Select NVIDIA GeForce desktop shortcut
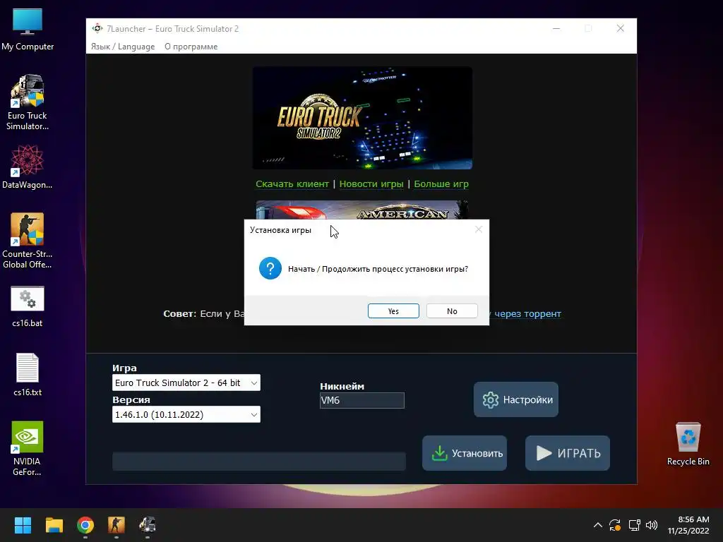723x542 pixels. (x=28, y=448)
